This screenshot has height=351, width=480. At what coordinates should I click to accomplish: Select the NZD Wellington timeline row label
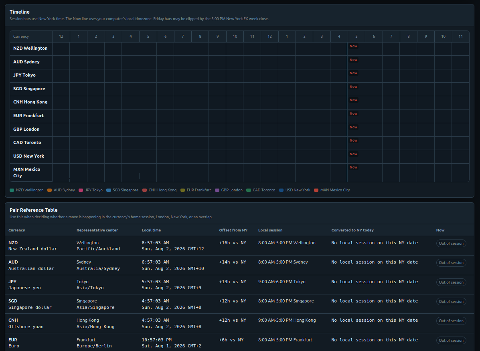(x=30, y=49)
